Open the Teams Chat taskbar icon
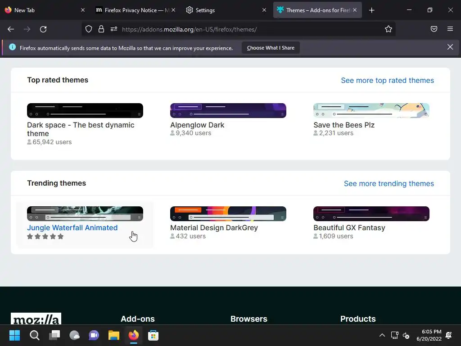This screenshot has width=461, height=346. pos(94,335)
